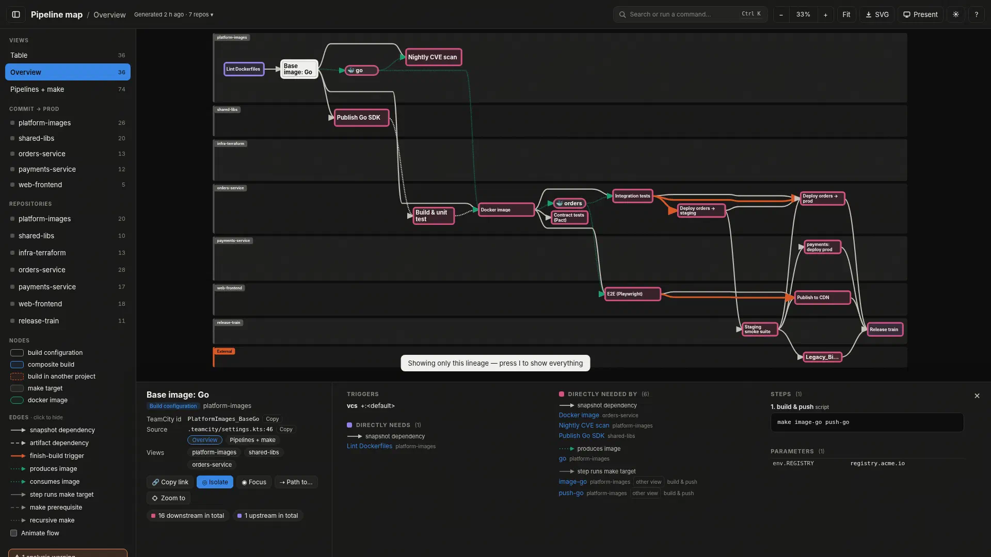Click Copy link for this node

tap(170, 482)
